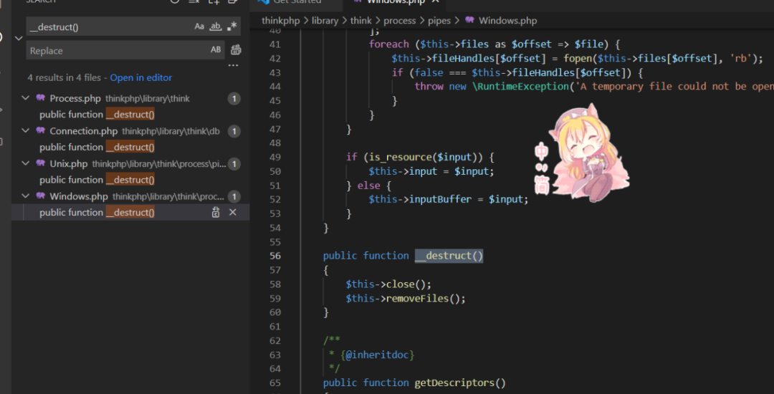Click close() call on line 58
Viewport: 774px width, 394px height.
pyautogui.click(x=408, y=284)
